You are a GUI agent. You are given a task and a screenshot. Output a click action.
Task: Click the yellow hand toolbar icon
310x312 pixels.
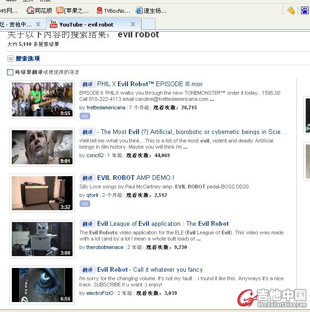[x=291, y=10]
